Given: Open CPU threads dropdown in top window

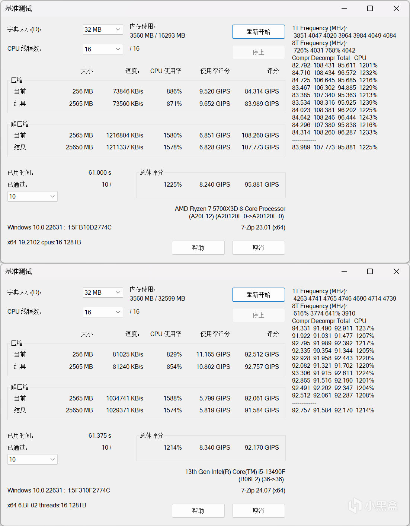Looking at the screenshot, I should pyautogui.click(x=103, y=49).
